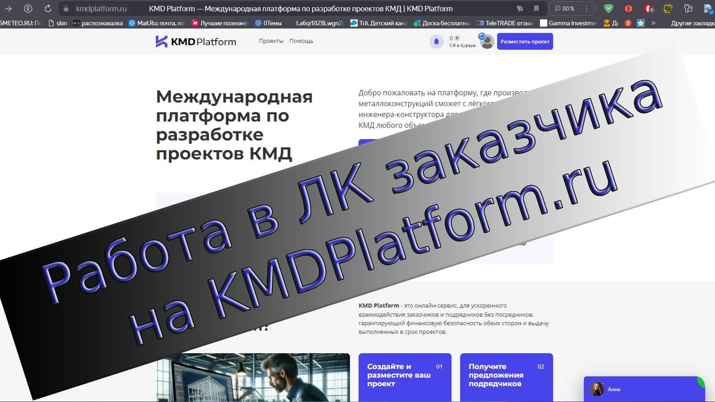Click the kmdplatform.ru address field

tap(101, 9)
